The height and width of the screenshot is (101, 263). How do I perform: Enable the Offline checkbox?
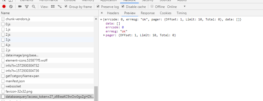[x=152, y=6]
